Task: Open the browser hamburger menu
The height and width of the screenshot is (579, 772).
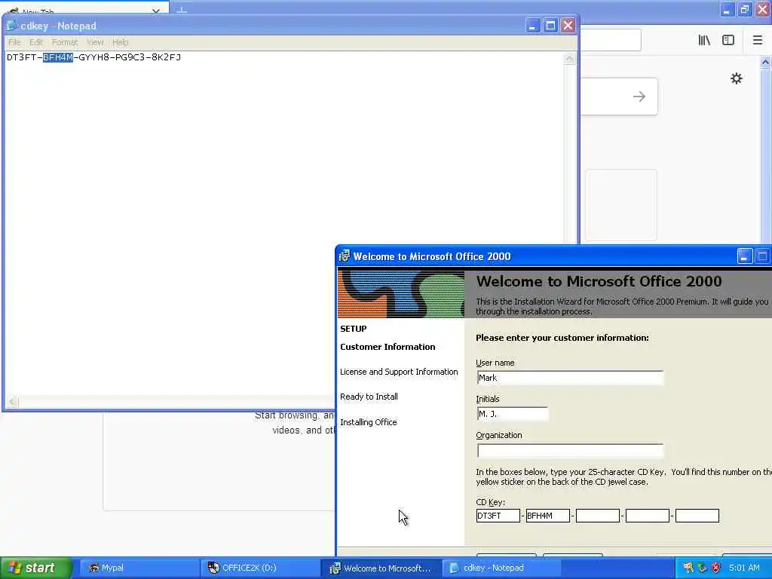Action: [758, 41]
